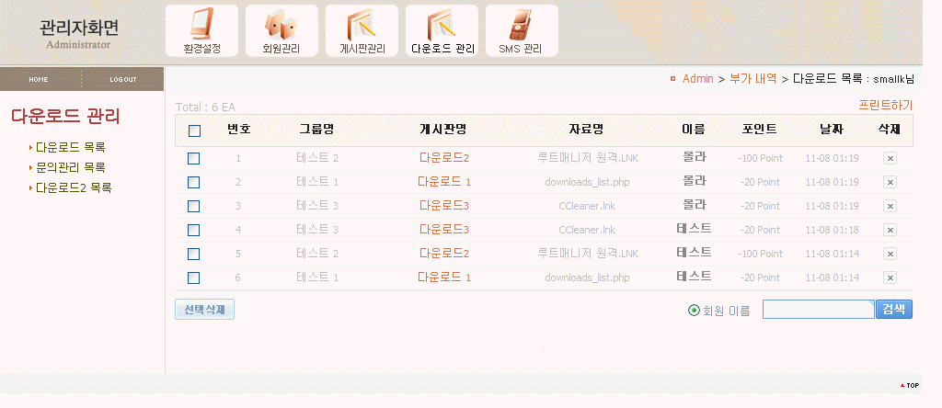This screenshot has width=942, height=408.
Task: Delete row 6 with the x icon
Action: [x=890, y=278]
